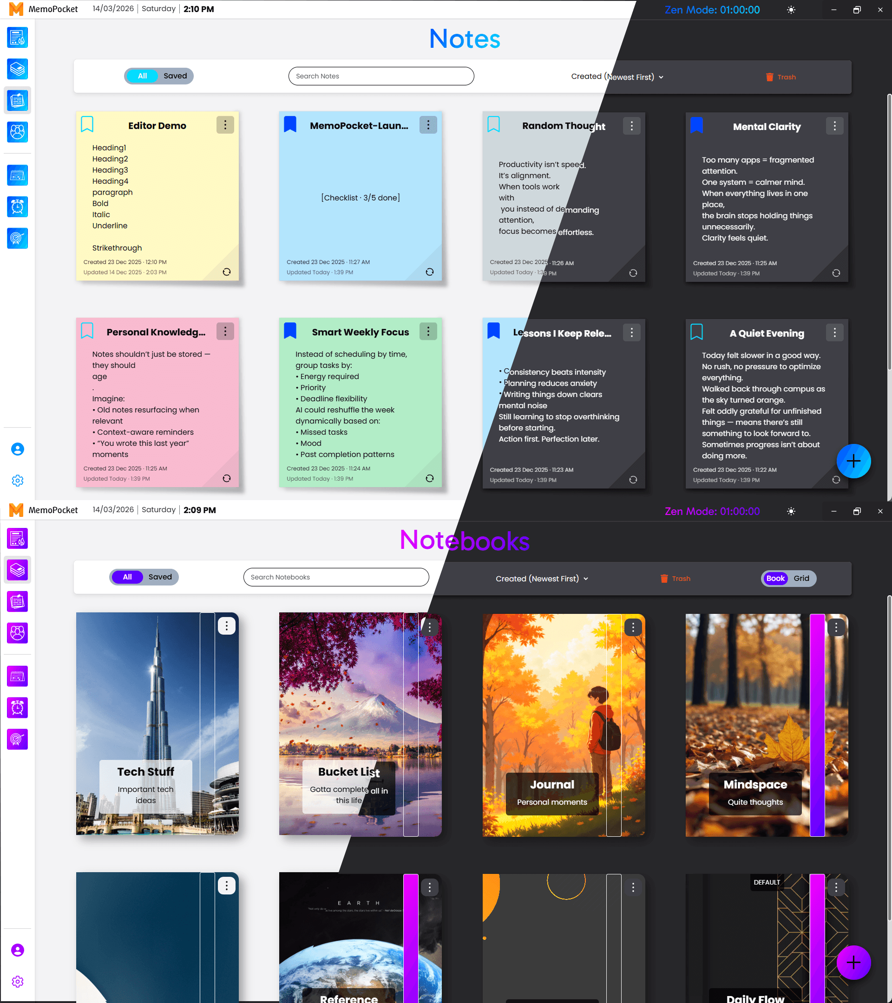Toggle bookmark on Editor Demo note
This screenshot has height=1003, width=892.
point(87,124)
